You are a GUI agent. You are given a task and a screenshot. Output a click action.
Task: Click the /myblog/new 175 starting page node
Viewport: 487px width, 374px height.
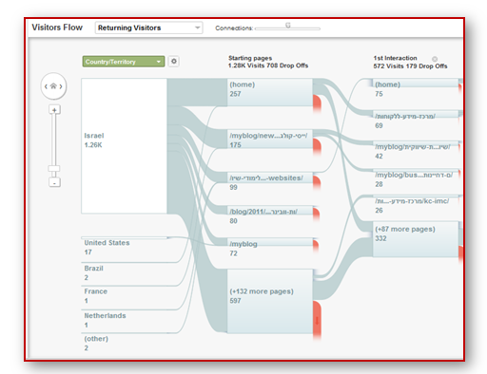click(x=270, y=139)
